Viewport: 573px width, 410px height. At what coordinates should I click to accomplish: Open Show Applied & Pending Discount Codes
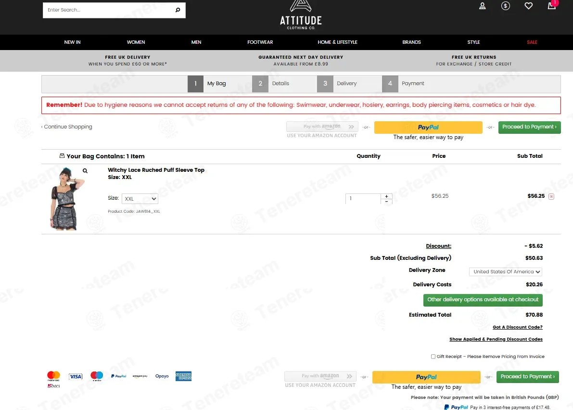click(x=496, y=339)
